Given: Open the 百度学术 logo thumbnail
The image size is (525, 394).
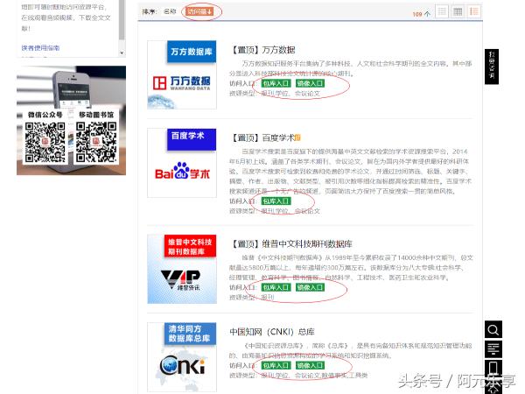Looking at the screenshot, I should tap(182, 163).
